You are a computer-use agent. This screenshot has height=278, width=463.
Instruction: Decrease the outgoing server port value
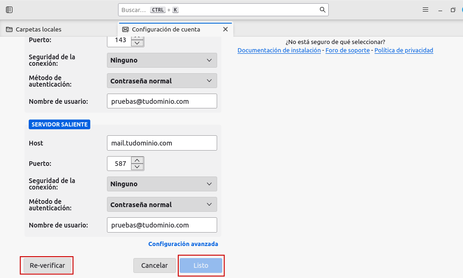[138, 167]
